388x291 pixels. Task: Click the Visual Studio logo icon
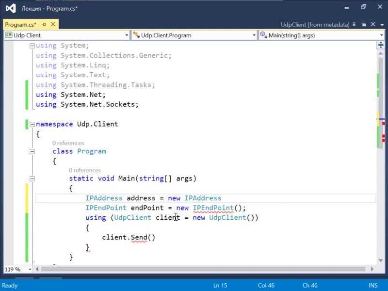[x=11, y=8]
